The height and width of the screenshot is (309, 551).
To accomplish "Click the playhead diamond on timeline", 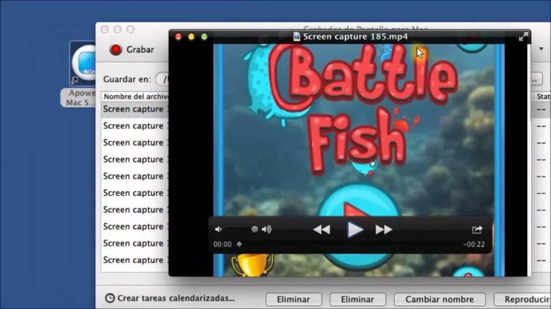I will [239, 244].
